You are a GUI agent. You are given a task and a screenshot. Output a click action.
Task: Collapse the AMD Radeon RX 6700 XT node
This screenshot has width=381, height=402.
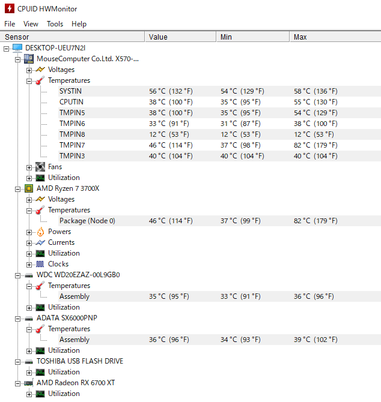[17, 383]
